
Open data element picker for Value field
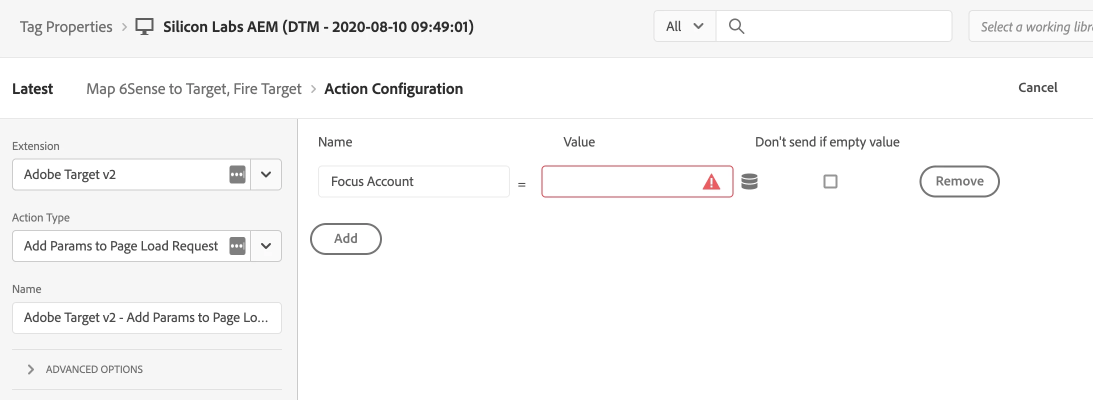point(749,181)
